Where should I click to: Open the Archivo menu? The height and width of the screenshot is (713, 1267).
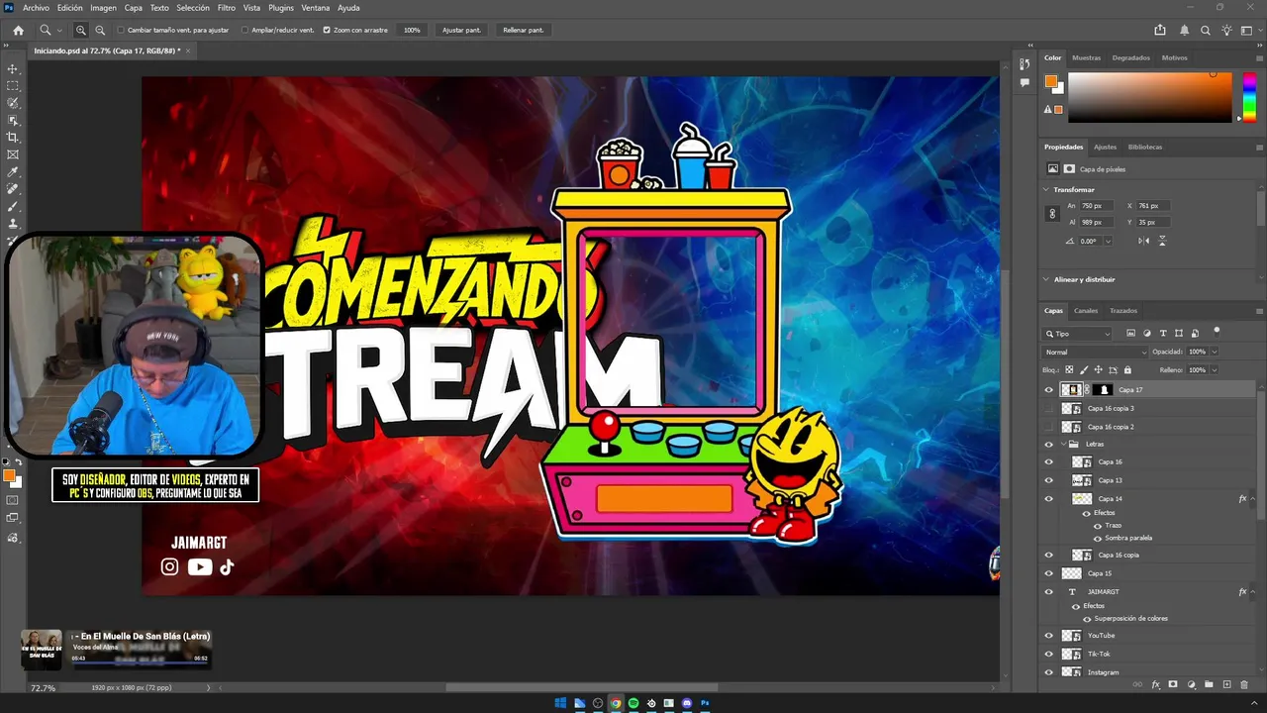[36, 8]
